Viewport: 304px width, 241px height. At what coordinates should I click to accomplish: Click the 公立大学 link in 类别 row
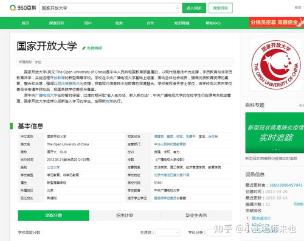coord(54,167)
